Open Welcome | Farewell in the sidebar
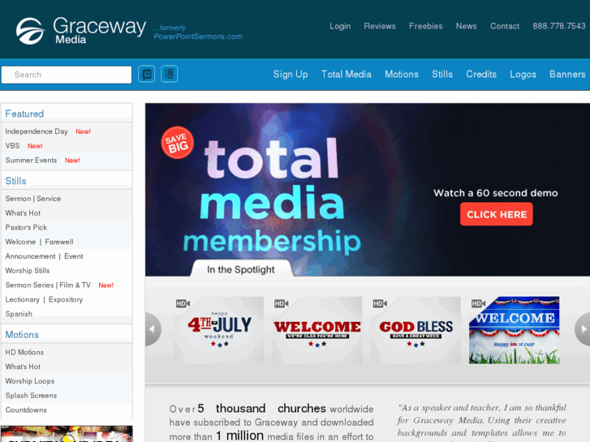 pos(39,242)
